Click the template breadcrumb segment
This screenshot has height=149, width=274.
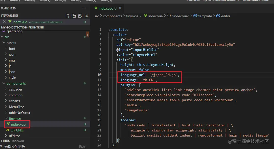pos(205,16)
